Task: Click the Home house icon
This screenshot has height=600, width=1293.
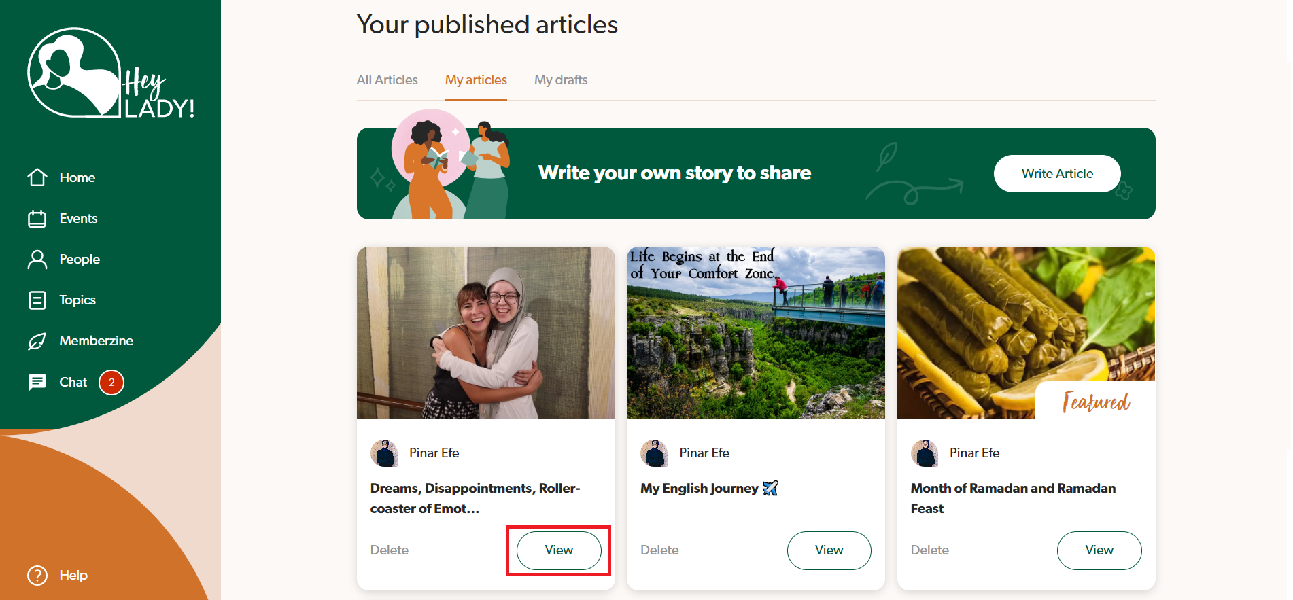Action: [37, 177]
